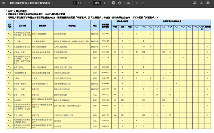Image resolution: width=214 pixels, height=133 pixels.
Task: Select the value 77 in row 40
Action: coord(170,115)
